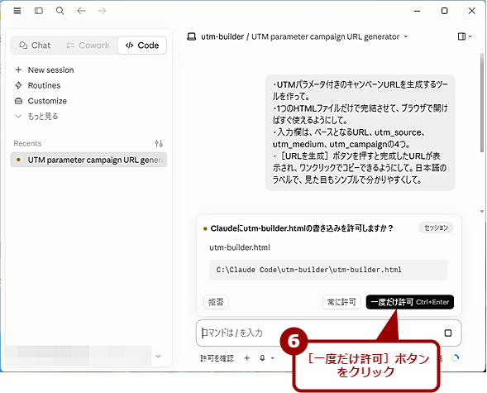The height and width of the screenshot is (393, 487).
Task: Open Customize in the sidebar
Action: coord(41,101)
